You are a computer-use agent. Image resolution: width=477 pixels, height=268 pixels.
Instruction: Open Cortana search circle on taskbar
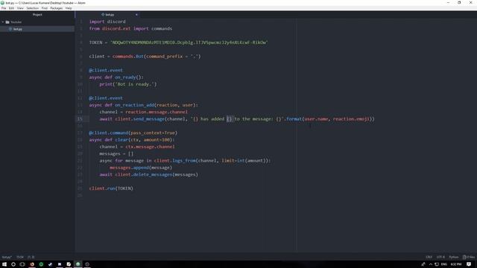[x=13, y=264]
